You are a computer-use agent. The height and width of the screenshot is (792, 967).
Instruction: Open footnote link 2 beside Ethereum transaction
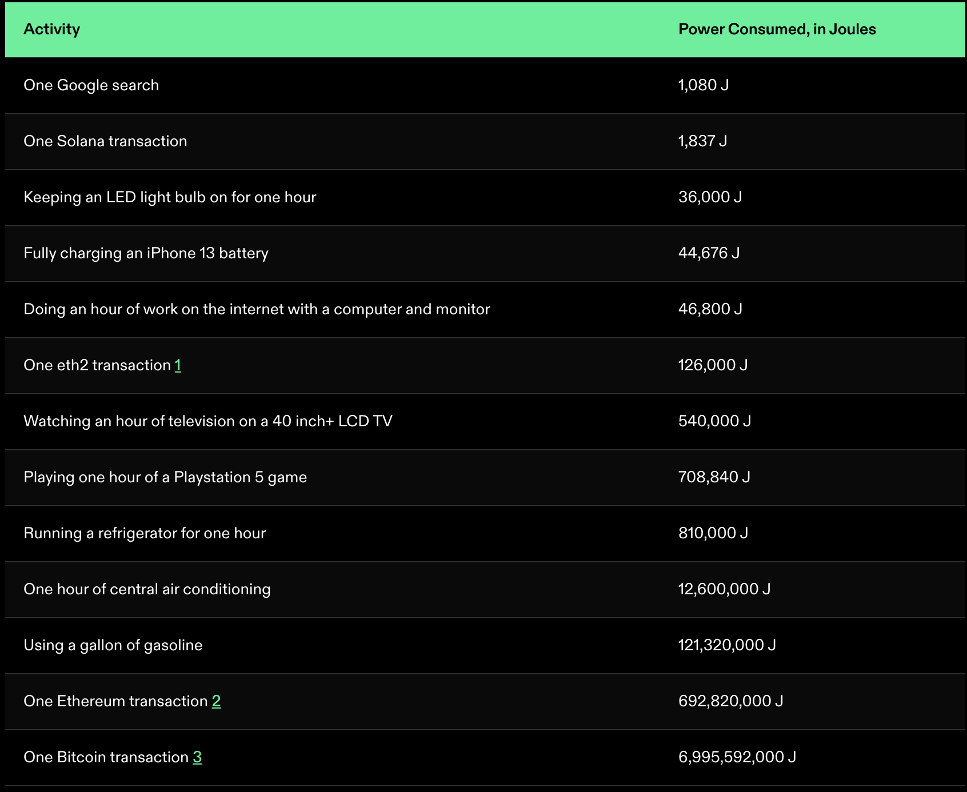click(217, 701)
